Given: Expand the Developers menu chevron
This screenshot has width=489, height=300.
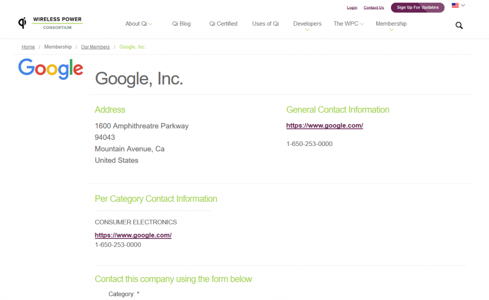Looking at the screenshot, I should tap(307, 30).
